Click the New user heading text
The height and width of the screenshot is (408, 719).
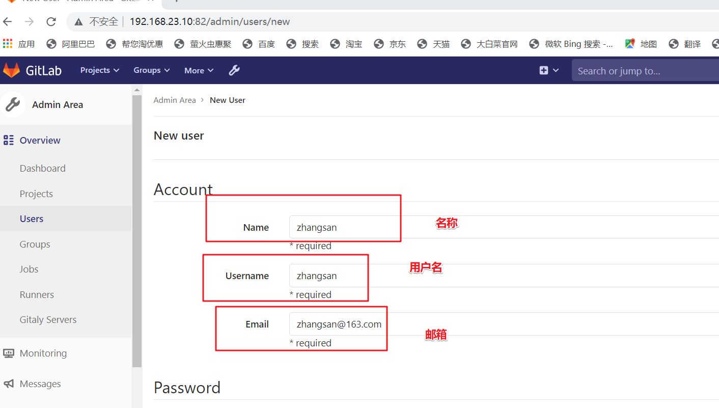pyautogui.click(x=179, y=135)
